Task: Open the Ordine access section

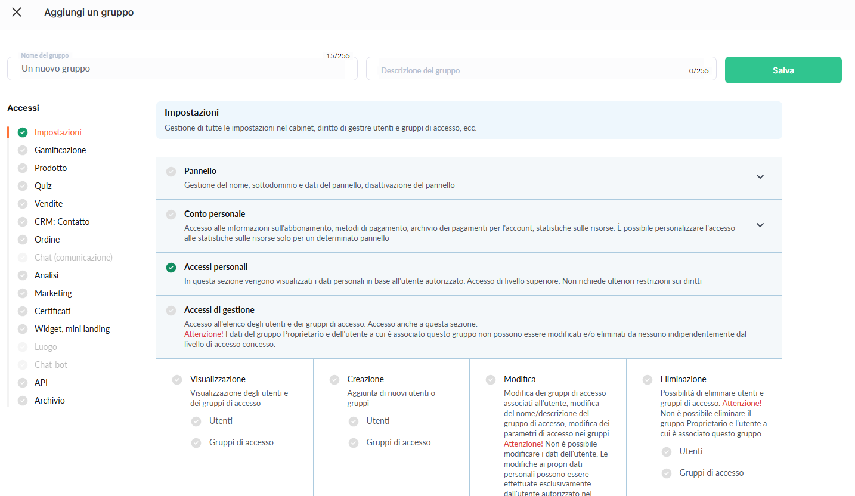Action: coord(47,240)
